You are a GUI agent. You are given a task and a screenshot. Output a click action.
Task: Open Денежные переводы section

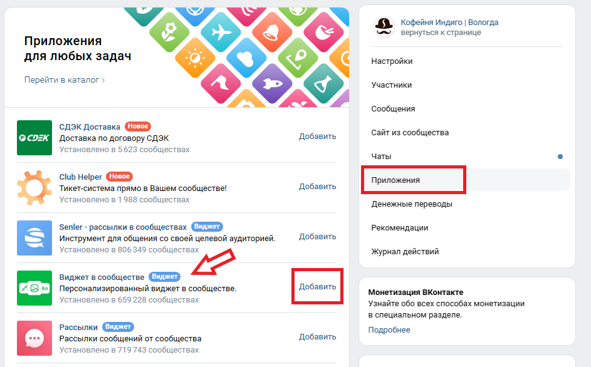[x=412, y=204]
